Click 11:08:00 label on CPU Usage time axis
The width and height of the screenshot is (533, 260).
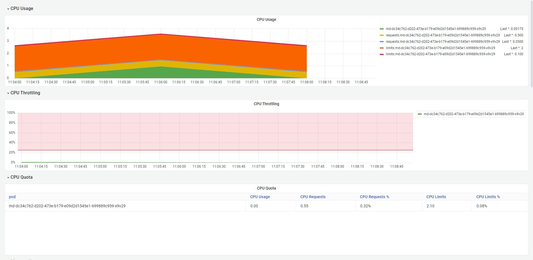[307, 82]
